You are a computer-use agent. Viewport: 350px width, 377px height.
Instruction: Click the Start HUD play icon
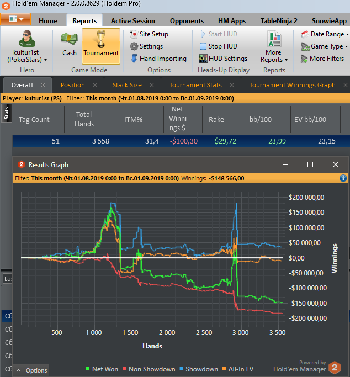tap(203, 34)
